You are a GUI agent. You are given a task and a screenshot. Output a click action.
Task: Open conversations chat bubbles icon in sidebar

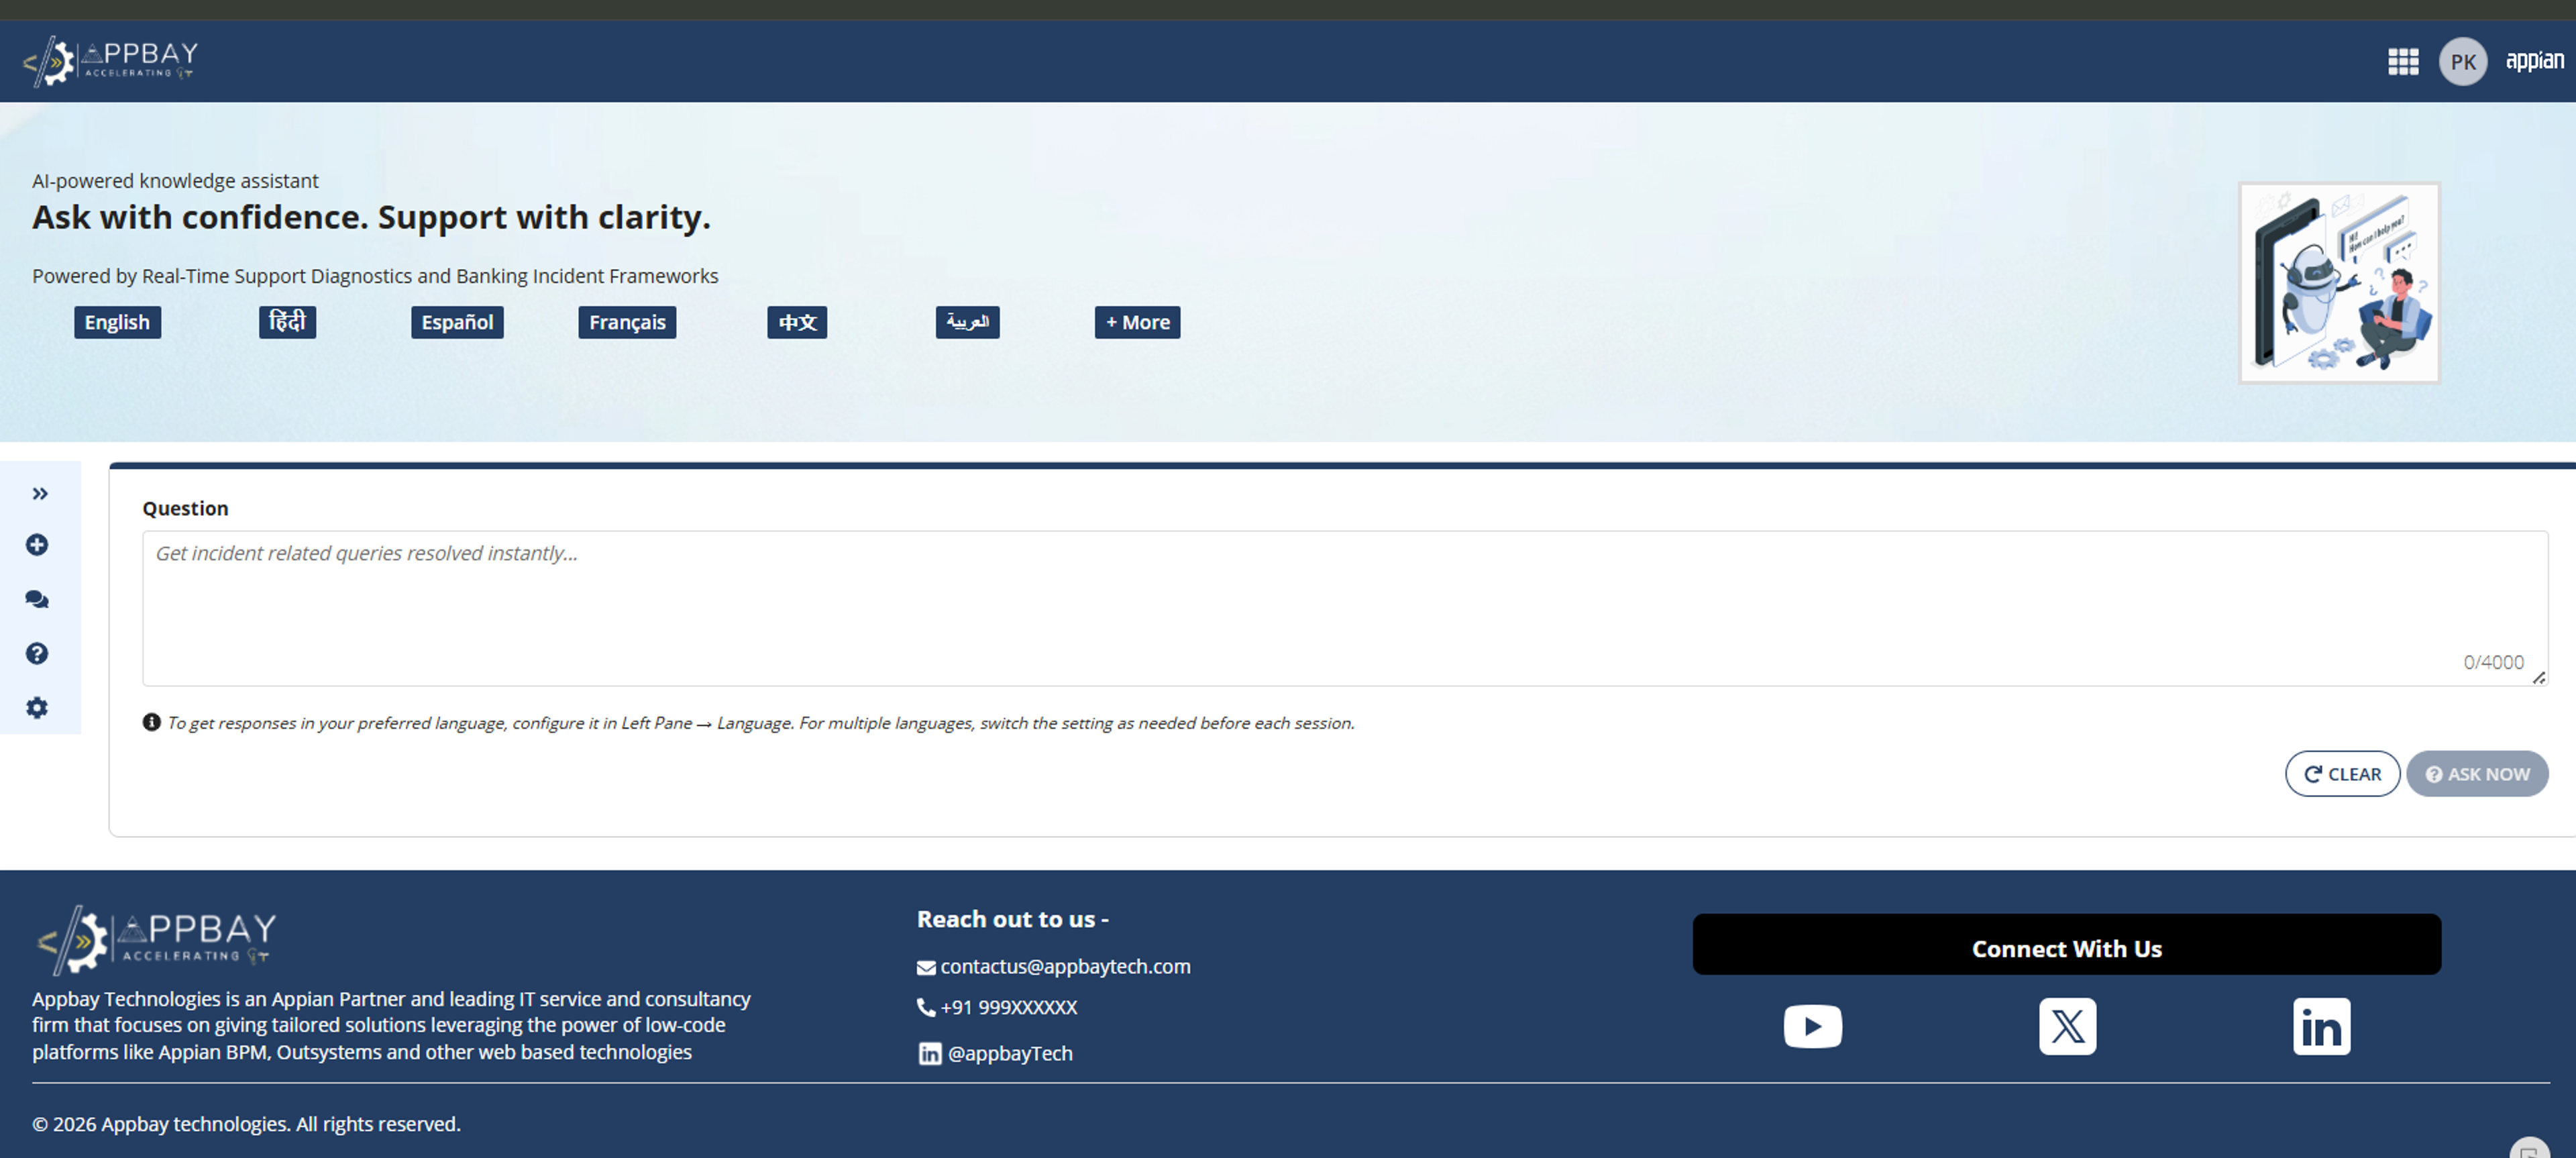click(x=37, y=599)
